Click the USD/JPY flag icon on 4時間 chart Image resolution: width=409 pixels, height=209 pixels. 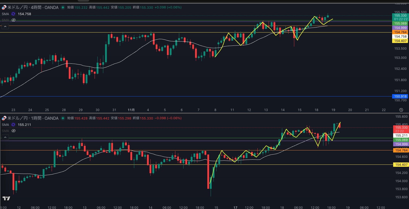[x=4, y=7]
